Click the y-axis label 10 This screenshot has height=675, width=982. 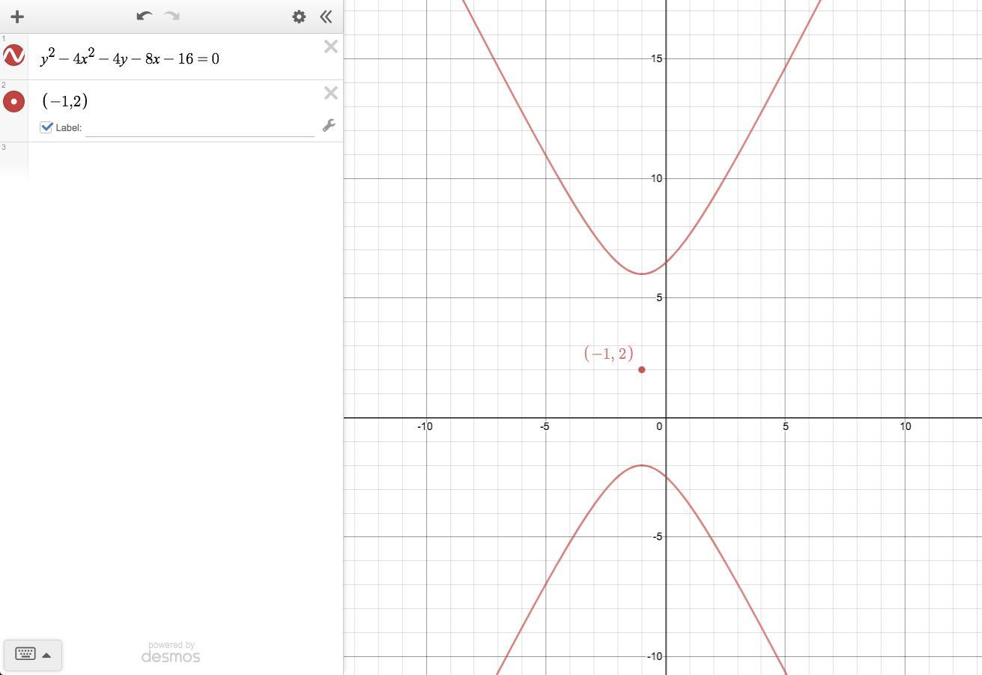(656, 178)
